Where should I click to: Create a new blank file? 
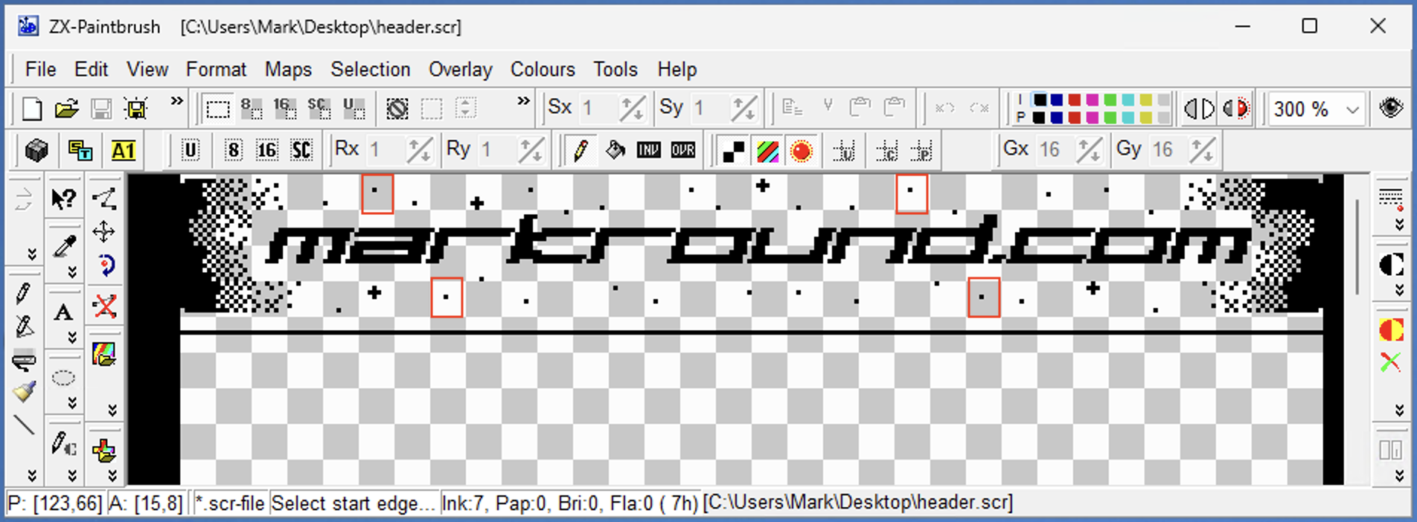point(32,109)
